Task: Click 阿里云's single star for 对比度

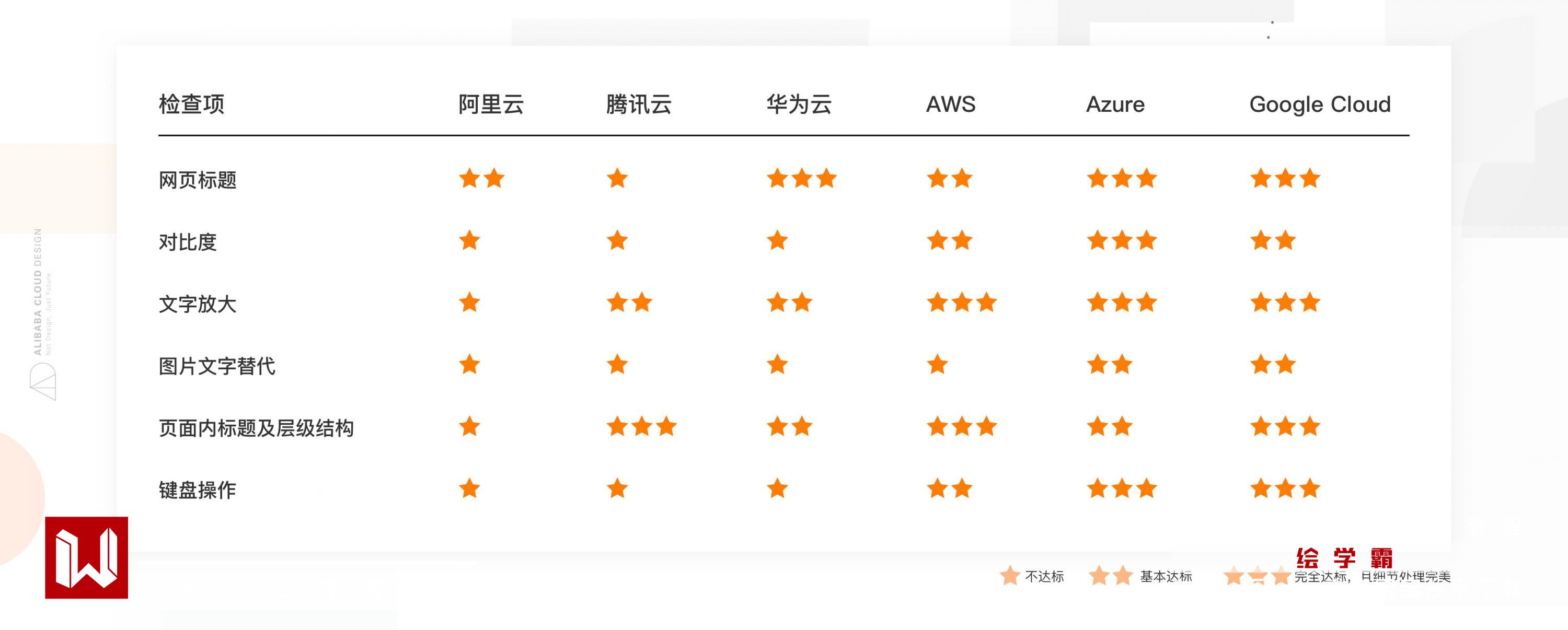Action: click(469, 241)
